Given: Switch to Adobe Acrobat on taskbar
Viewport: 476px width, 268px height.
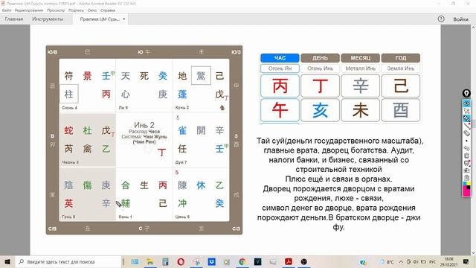Looking at the screenshot, I should pos(288,261).
